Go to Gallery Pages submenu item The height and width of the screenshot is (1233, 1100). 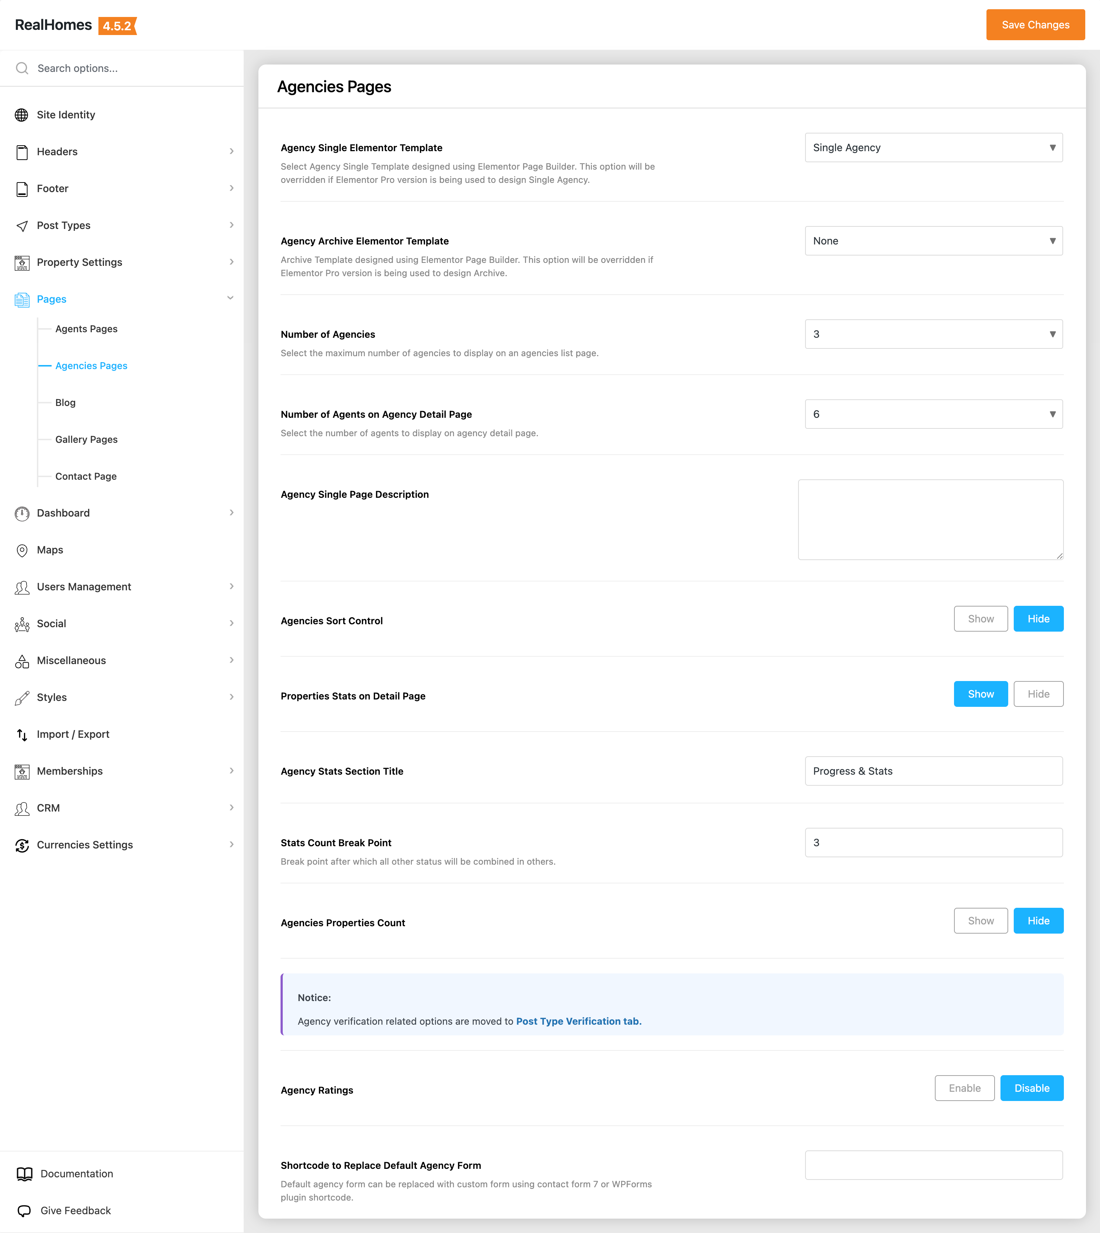[x=86, y=440]
